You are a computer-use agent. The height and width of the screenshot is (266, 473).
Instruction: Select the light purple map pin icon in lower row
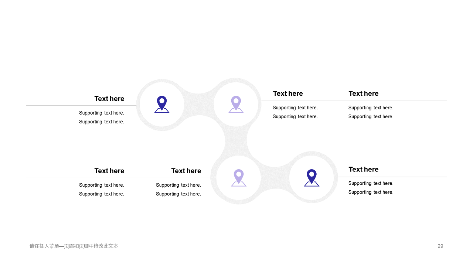239,178
